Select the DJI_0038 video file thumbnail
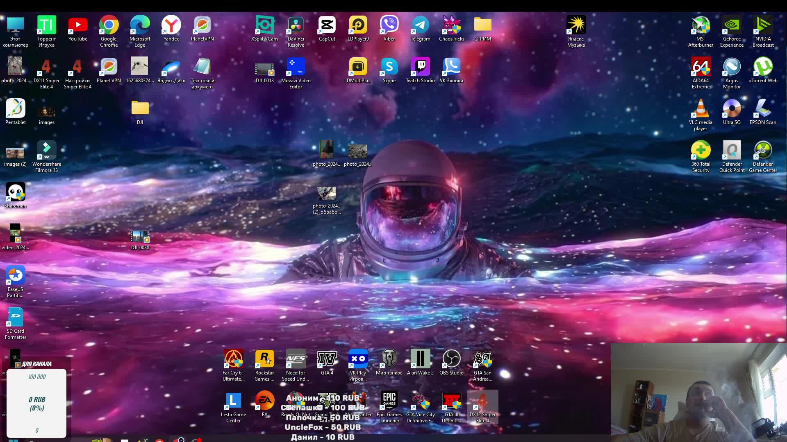787x442 pixels. click(x=140, y=237)
